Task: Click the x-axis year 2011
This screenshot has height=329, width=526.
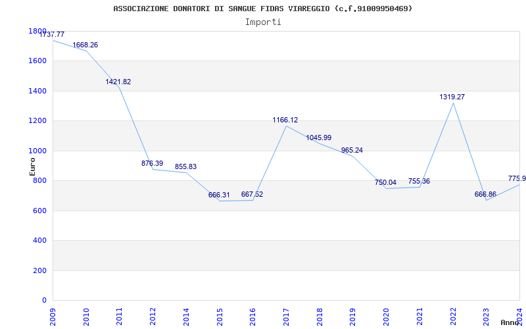Action: tap(120, 317)
